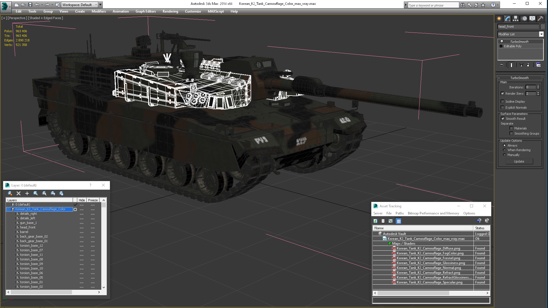The image size is (548, 308).
Task: Open the Create command panel tab
Action: [499, 19]
